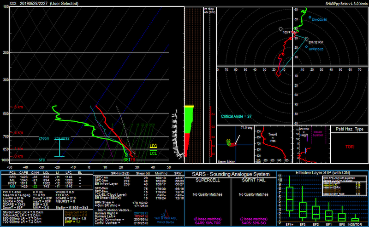The image size is (369, 227).
Task: Click the BRN Shear value line
Action: pos(121,203)
